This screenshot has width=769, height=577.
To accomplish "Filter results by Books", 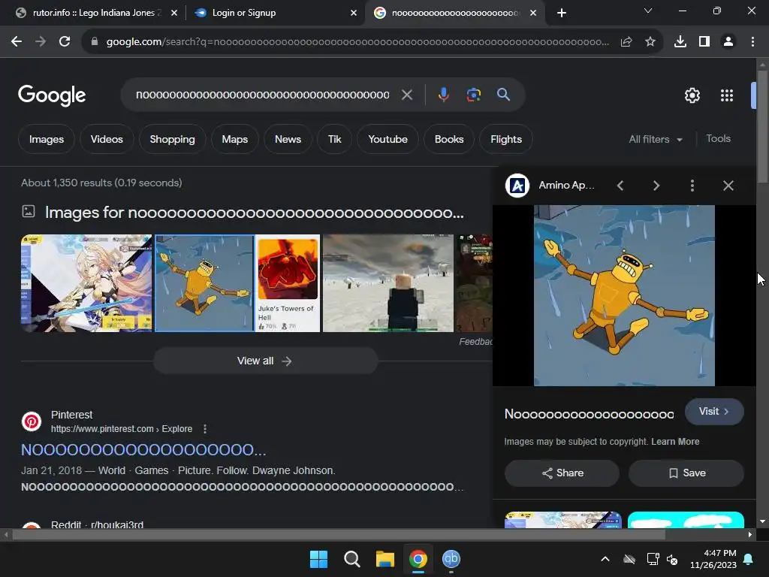I will pyautogui.click(x=449, y=139).
